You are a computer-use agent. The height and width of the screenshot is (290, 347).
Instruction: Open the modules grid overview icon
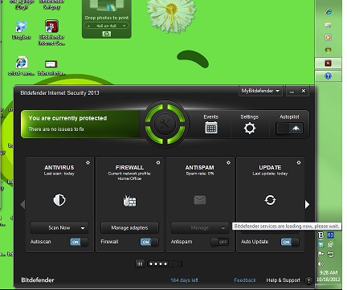(140, 263)
